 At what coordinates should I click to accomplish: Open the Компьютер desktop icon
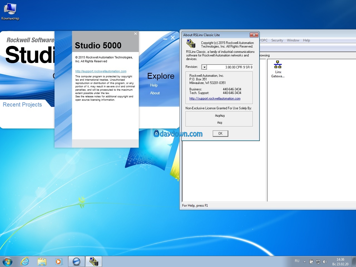[x=10, y=12]
